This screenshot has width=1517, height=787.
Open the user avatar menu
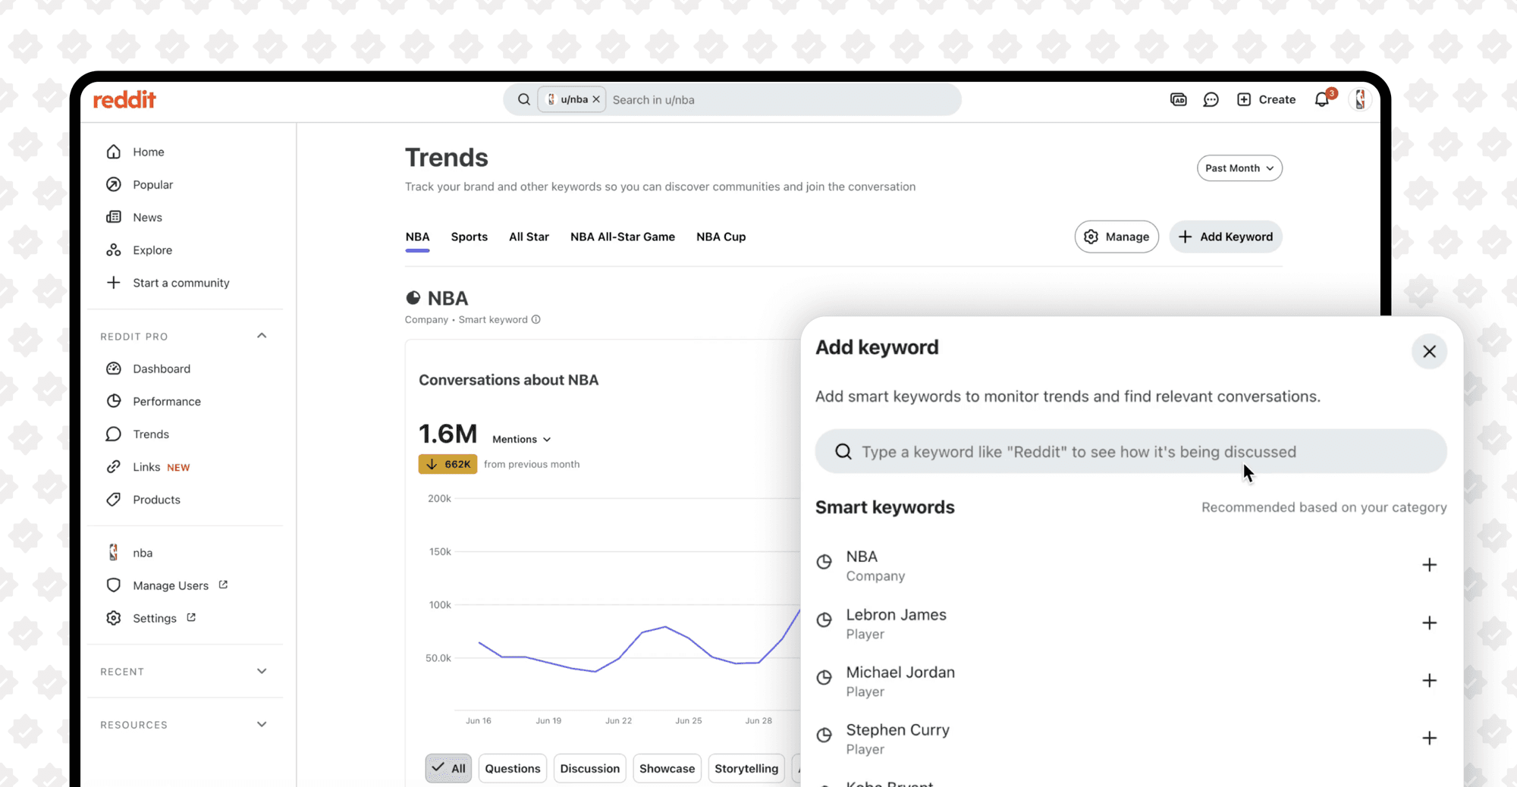click(x=1360, y=99)
